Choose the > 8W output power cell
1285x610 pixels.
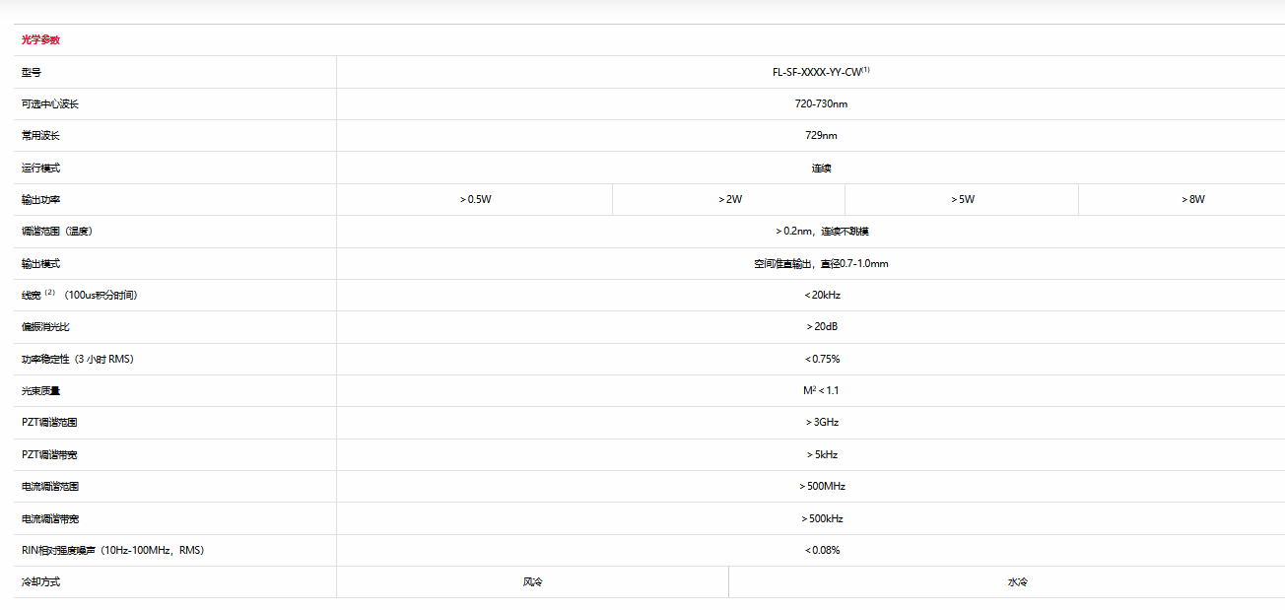pos(1192,199)
